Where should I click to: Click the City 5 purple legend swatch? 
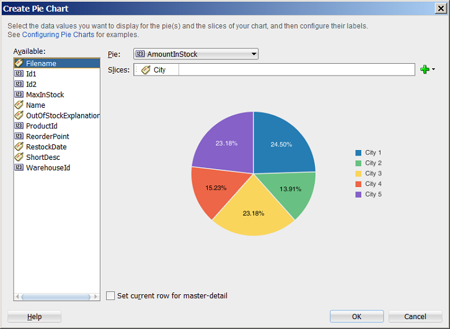[x=358, y=195]
